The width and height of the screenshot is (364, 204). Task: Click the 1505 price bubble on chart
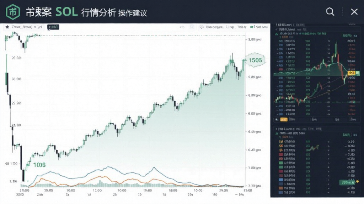255,60
